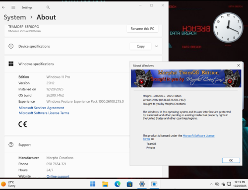Viewport: 248px width, 190px height.
Task: Open Microsoft Software License Terms in Settings
Action: coord(44,113)
